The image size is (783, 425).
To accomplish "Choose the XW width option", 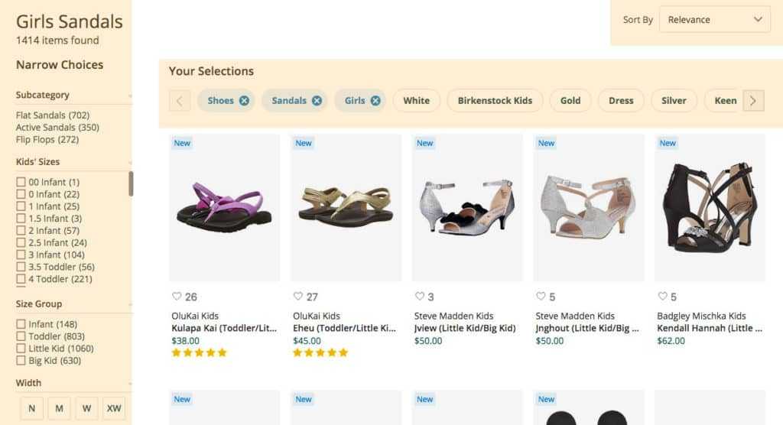I will click(114, 408).
